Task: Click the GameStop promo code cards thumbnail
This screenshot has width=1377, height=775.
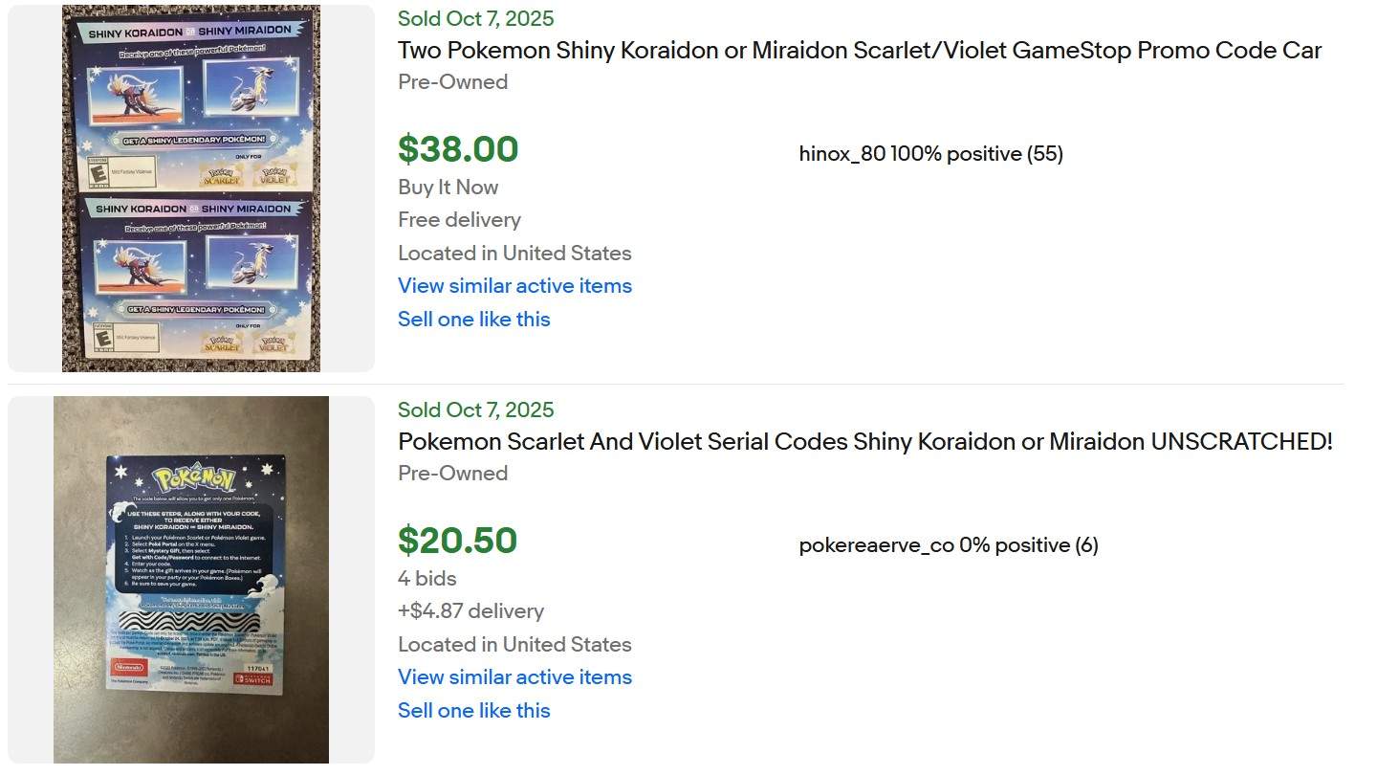Action: [x=191, y=188]
